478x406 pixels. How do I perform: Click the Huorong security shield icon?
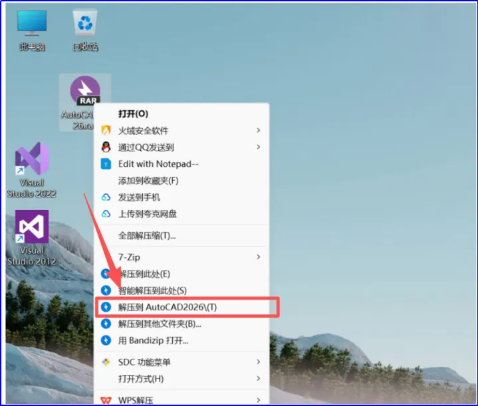106,130
